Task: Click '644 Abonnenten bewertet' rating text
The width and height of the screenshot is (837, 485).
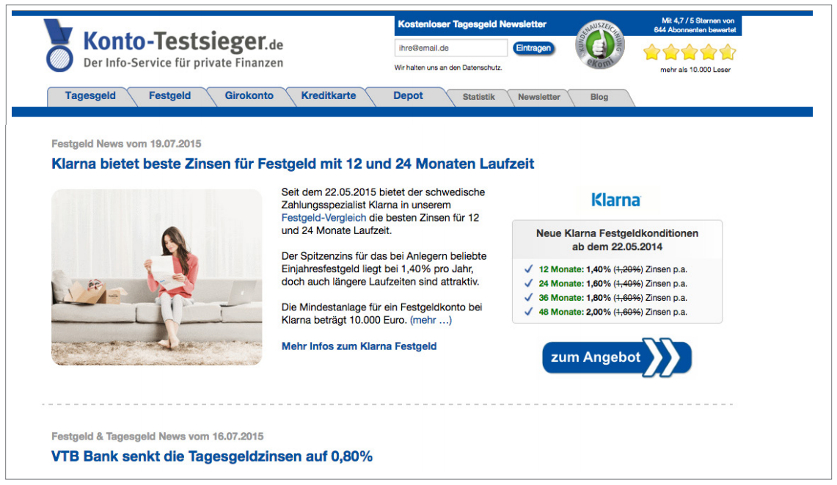Action: 695,30
